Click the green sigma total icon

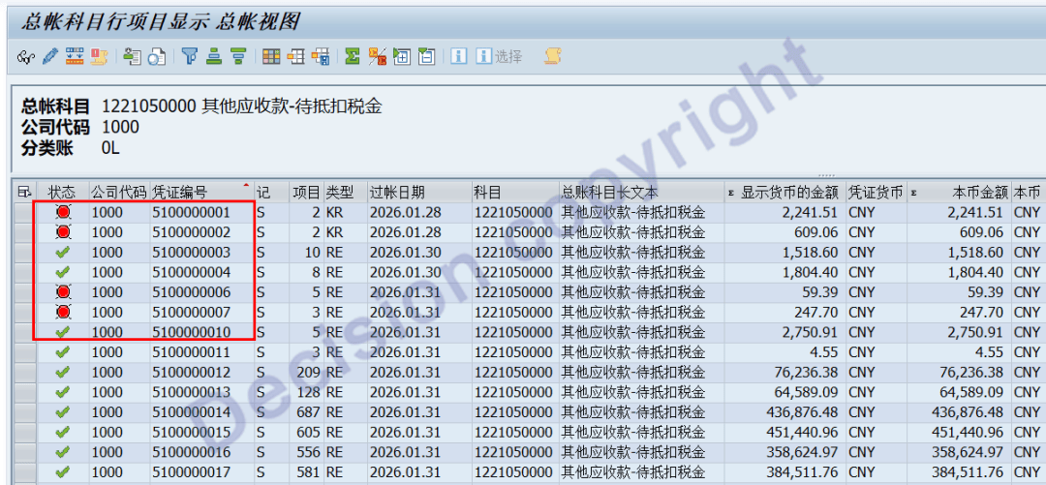coord(353,57)
